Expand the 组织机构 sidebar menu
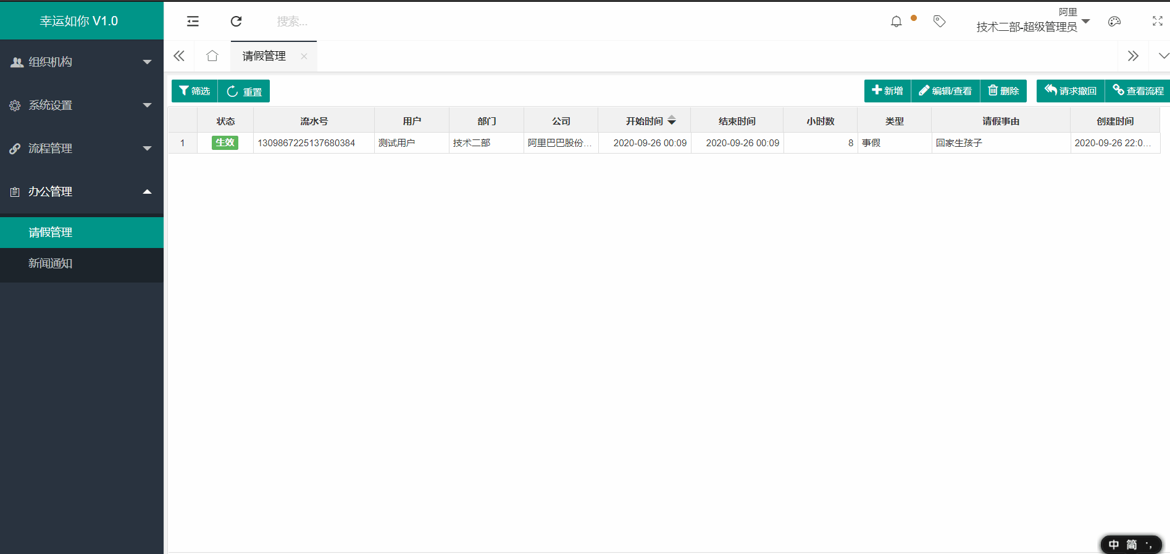 81,62
